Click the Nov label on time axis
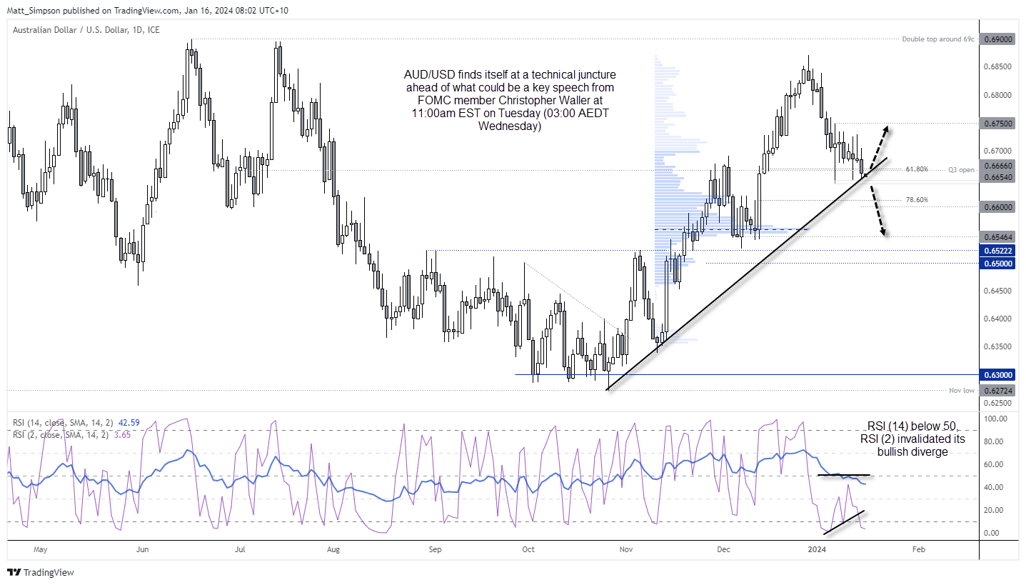Viewport: 1026px width, 585px height. pos(626,550)
